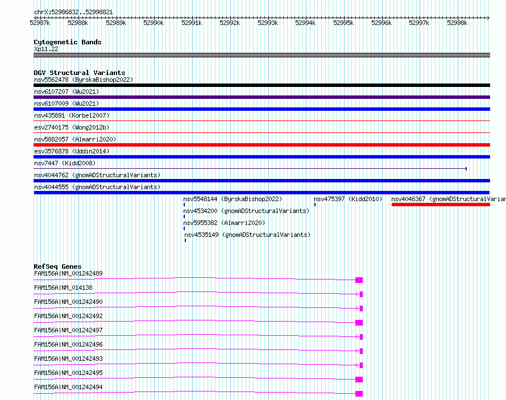This screenshot has width=506, height=400.
Task: Open variant label nsv435891 (Korbel2007)
Action: [72, 115]
